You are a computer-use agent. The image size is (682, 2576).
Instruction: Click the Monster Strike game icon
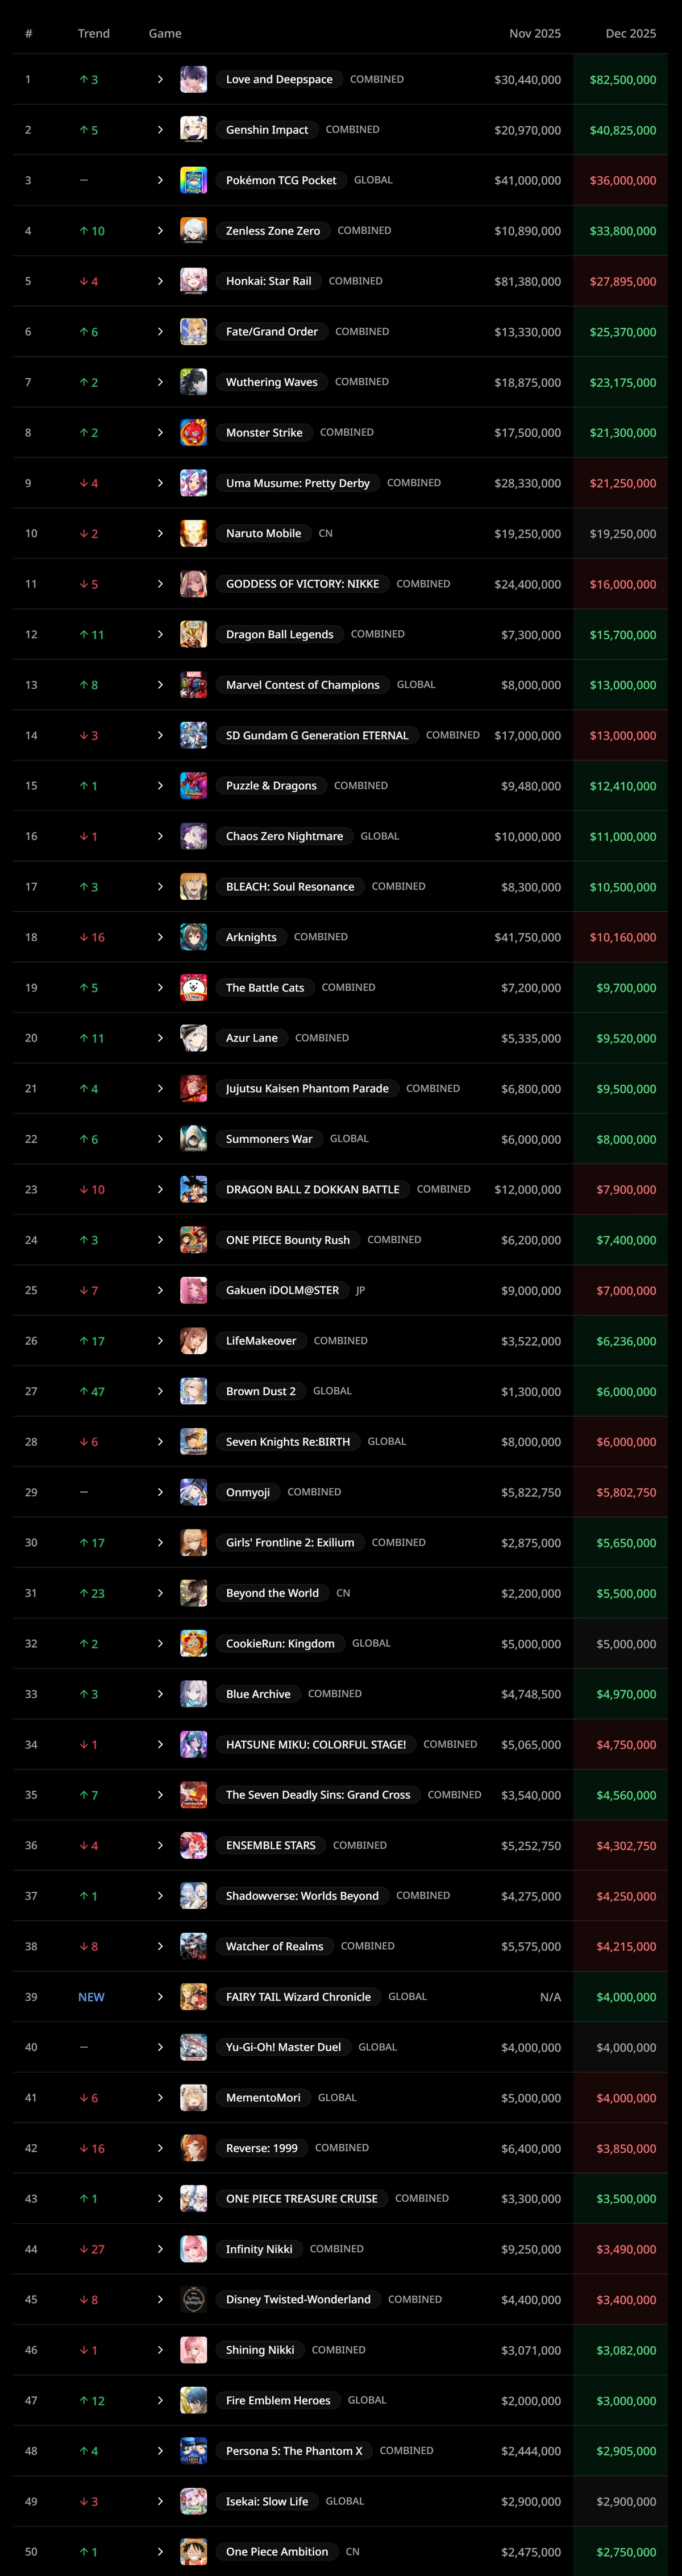pyautogui.click(x=194, y=433)
